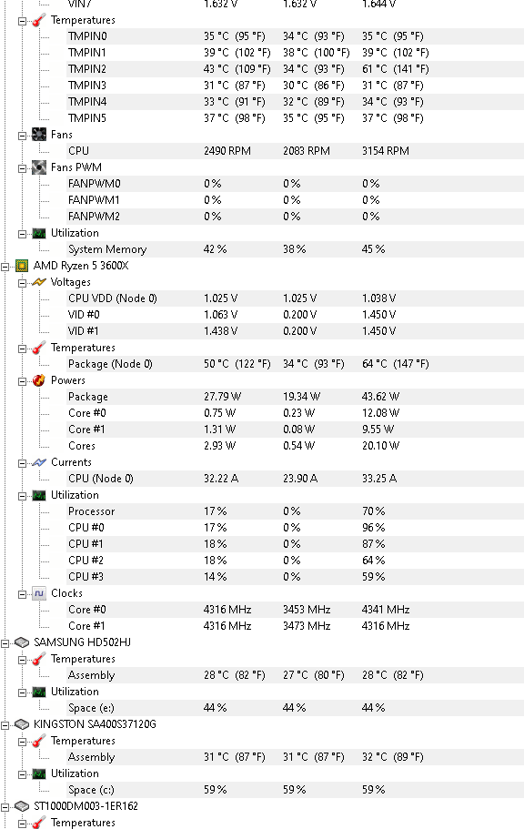
Task: Collapse the Fans PWM group
Action: (x=22, y=168)
